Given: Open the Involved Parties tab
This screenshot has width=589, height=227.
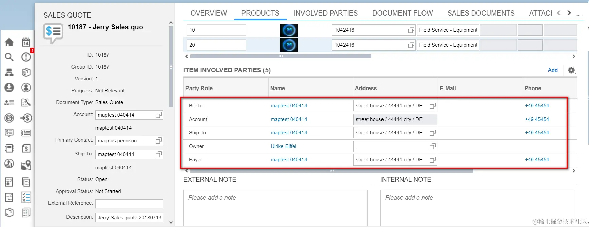Looking at the screenshot, I should tap(326, 13).
